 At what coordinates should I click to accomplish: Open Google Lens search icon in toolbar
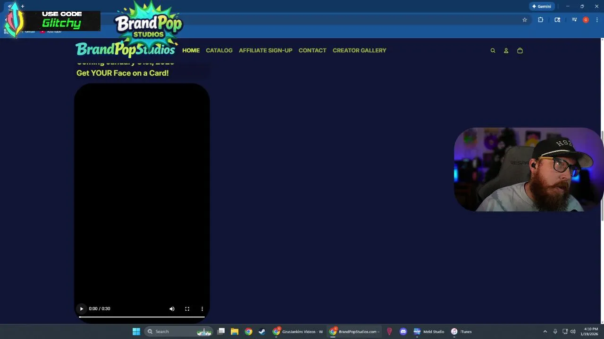(x=557, y=20)
